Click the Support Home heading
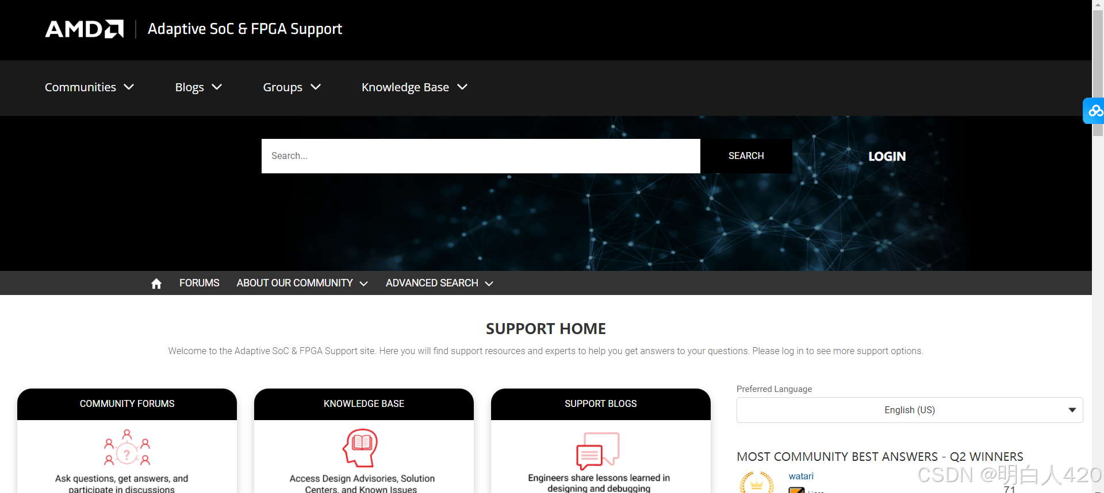This screenshot has height=493, width=1104. [546, 329]
